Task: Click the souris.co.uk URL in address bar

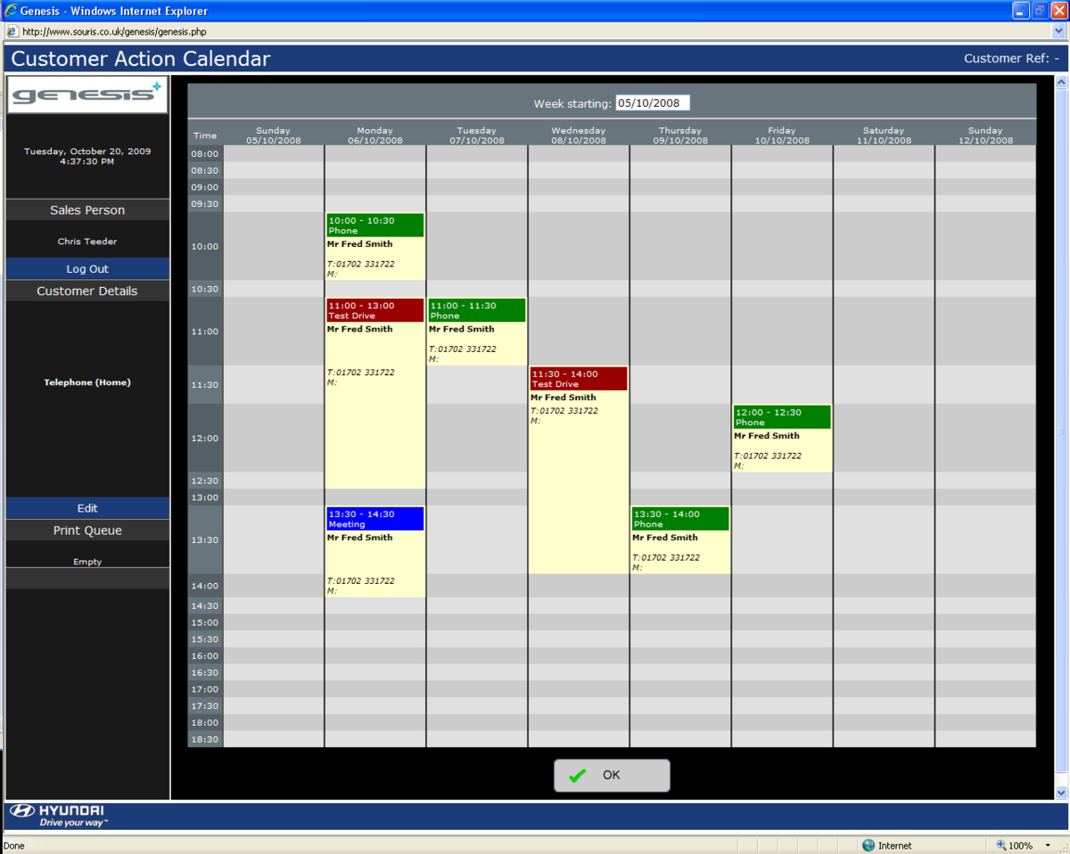Action: [x=114, y=32]
